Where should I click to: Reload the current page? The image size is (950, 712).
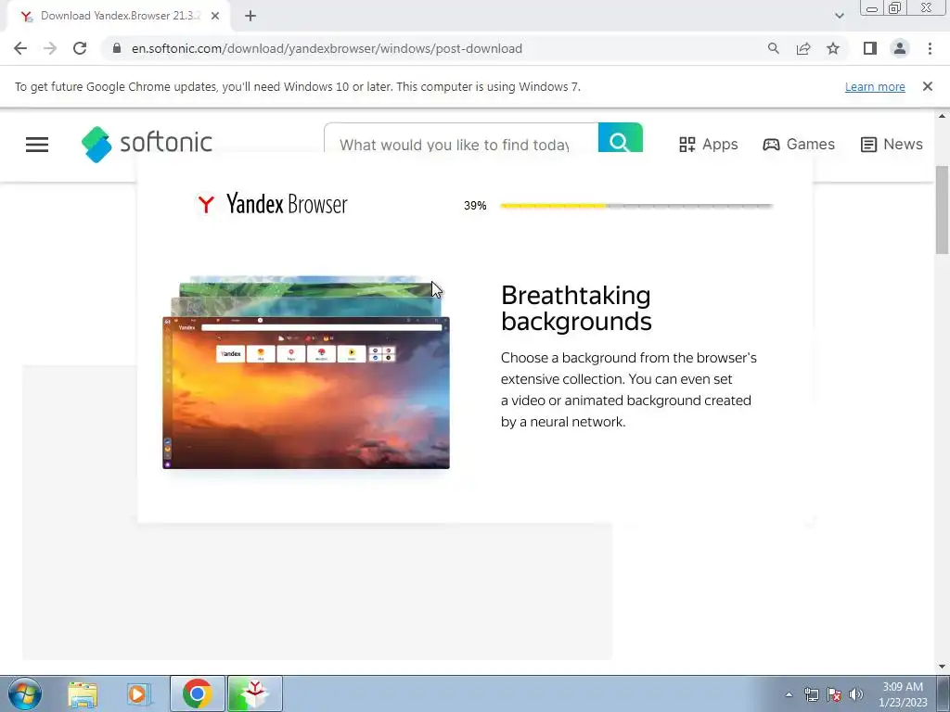click(80, 48)
